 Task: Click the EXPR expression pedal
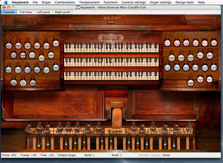[x=117, y=118]
